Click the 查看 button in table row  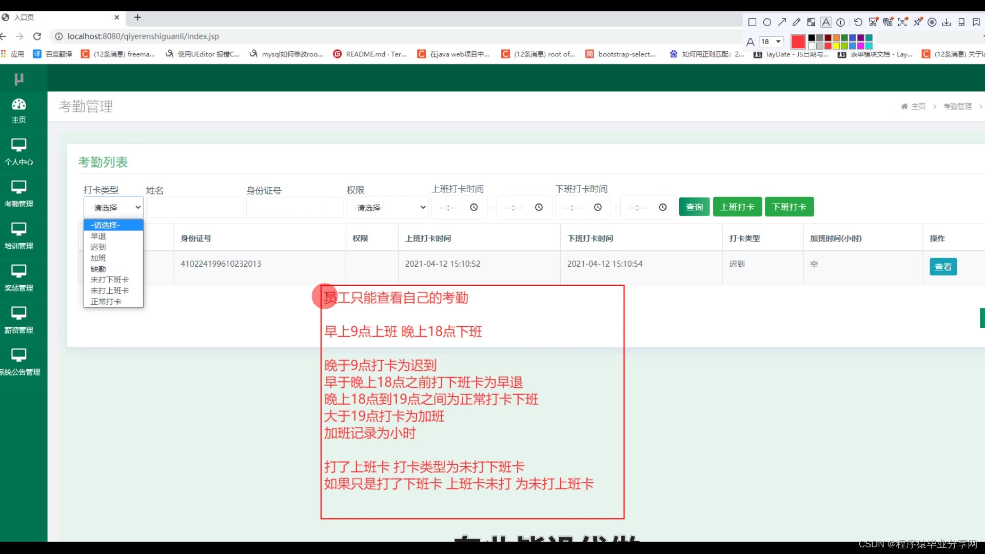tap(942, 267)
